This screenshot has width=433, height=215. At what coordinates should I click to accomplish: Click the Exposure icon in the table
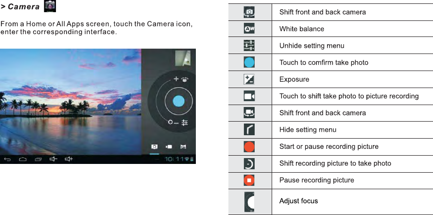pos(249,79)
